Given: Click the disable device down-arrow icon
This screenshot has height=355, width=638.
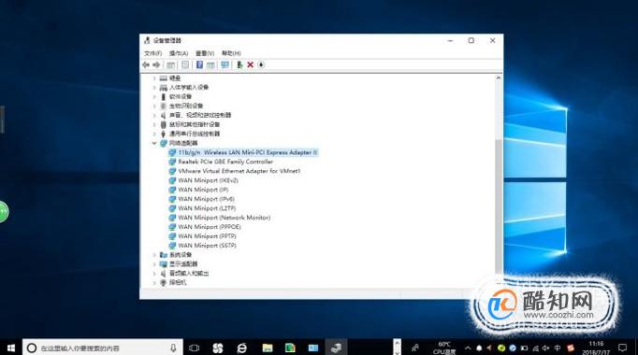Looking at the screenshot, I should 261,64.
